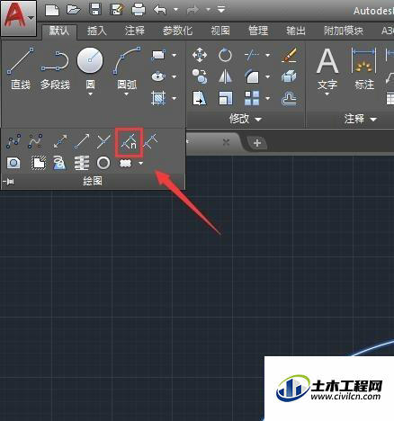Screen dimensions: 394x421
Task: Select the Array tool
Action: (x=252, y=98)
